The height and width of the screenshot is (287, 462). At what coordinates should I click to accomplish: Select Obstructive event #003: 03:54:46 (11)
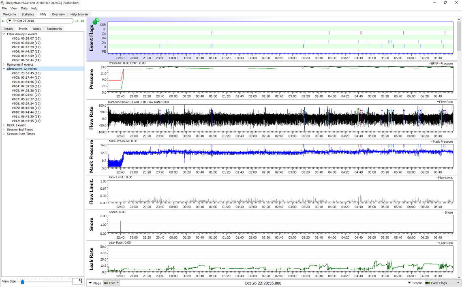pos(26,82)
